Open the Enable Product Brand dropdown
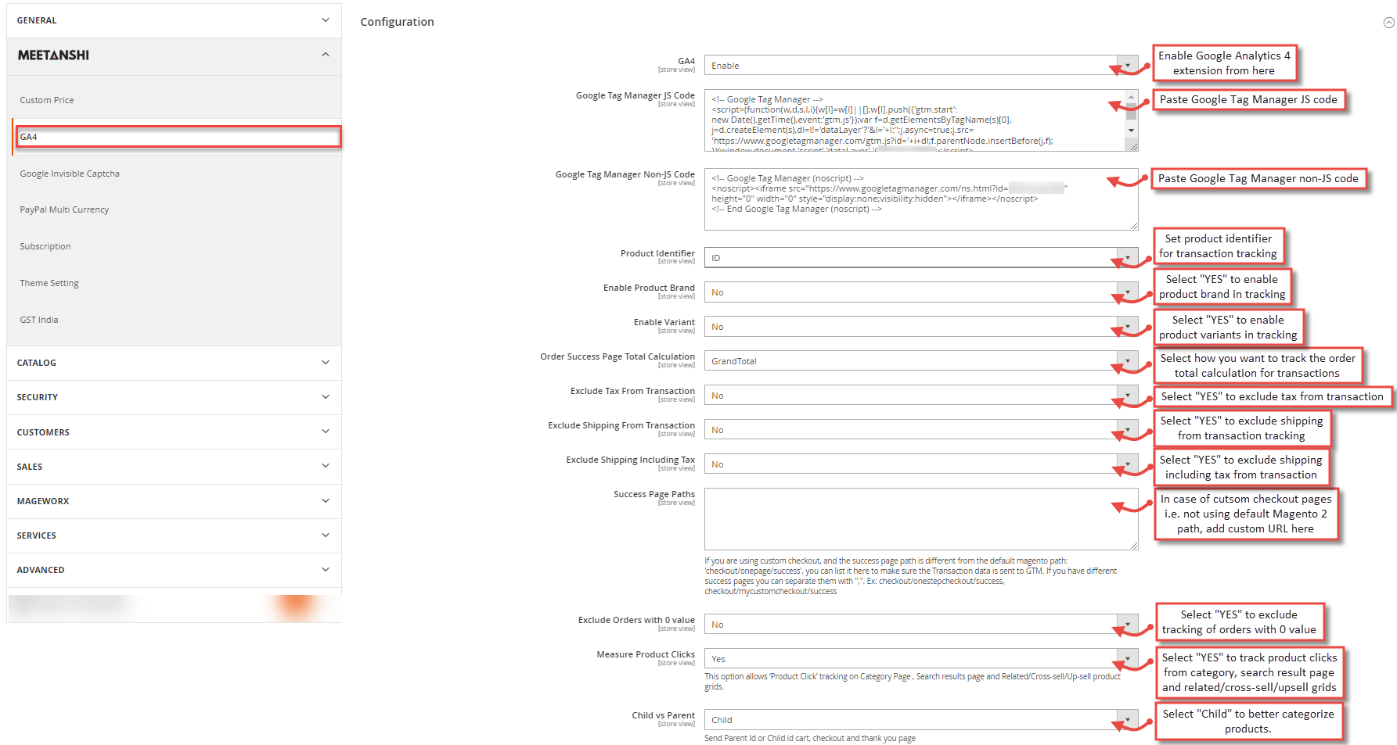The width and height of the screenshot is (1397, 745). click(921, 292)
